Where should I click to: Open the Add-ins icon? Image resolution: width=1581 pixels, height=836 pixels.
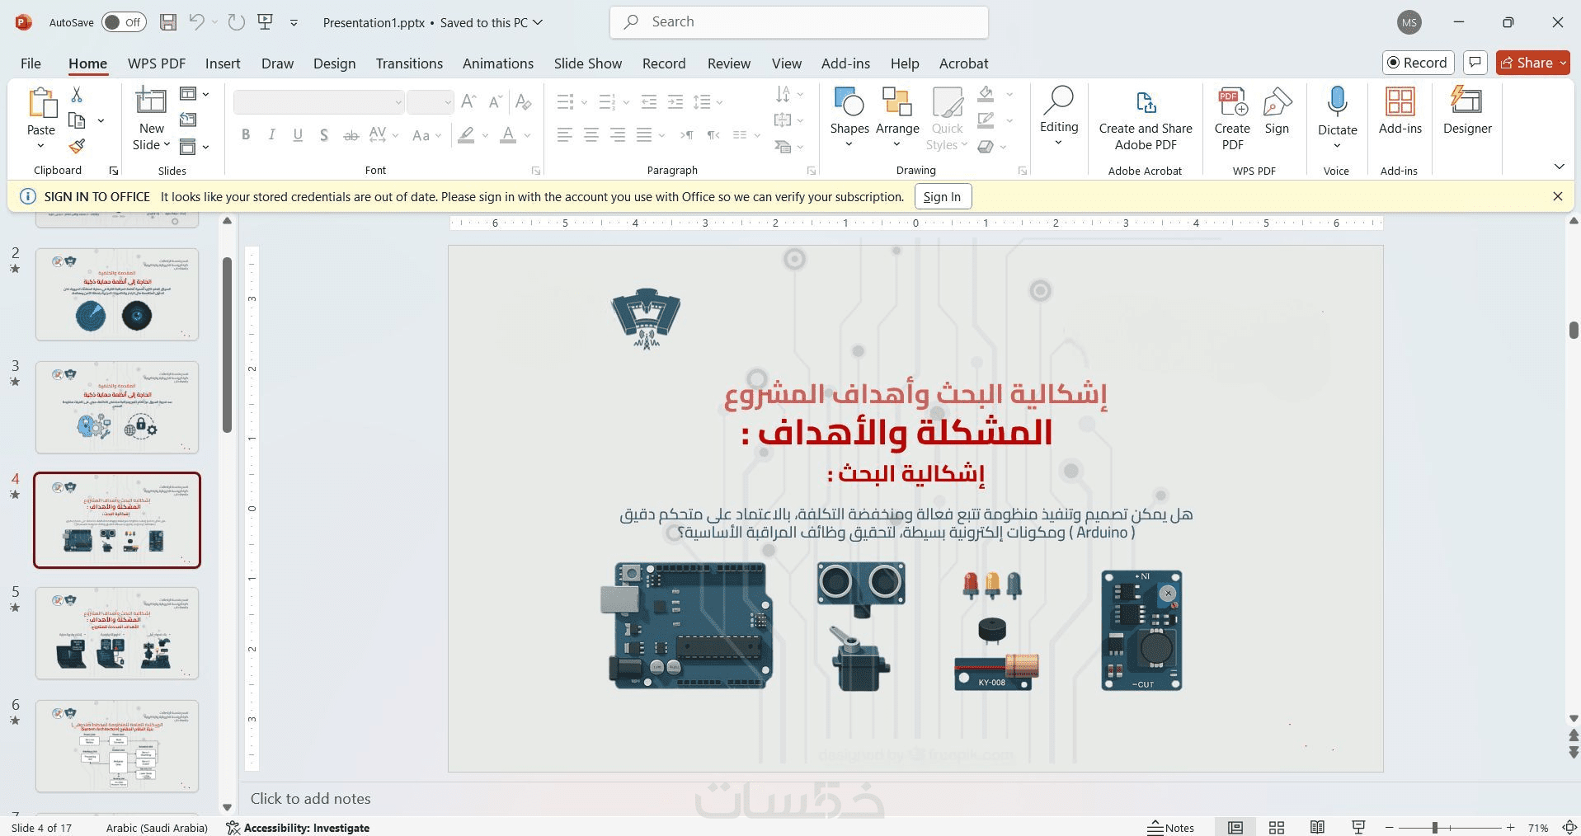tap(1400, 101)
